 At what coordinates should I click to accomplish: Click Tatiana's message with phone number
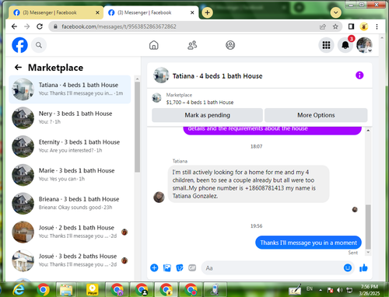tap(248, 184)
